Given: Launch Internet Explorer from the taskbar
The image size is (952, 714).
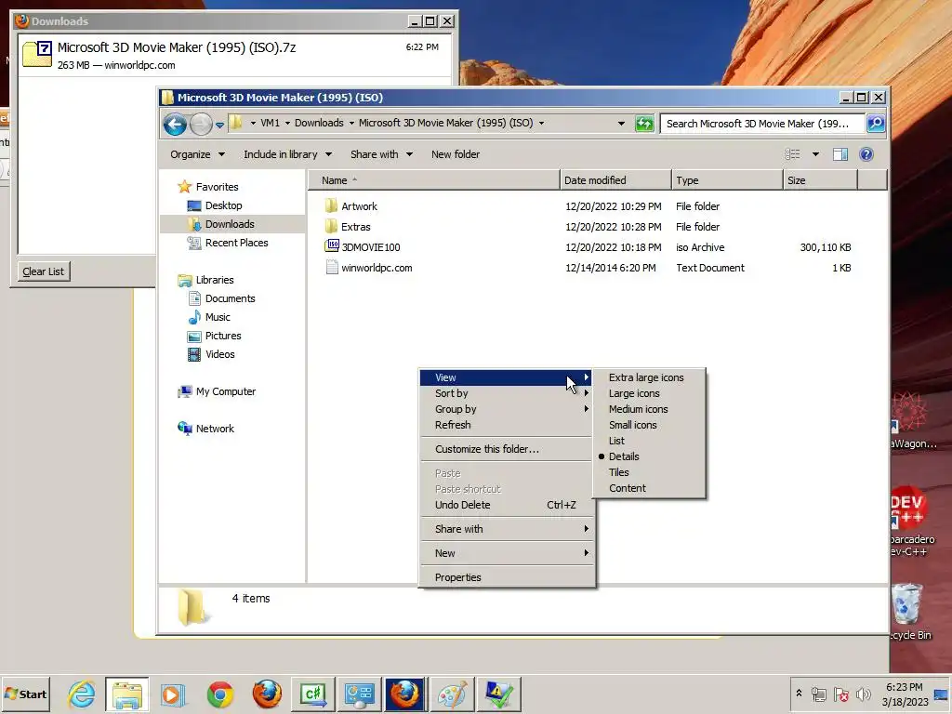Looking at the screenshot, I should pyautogui.click(x=81, y=694).
